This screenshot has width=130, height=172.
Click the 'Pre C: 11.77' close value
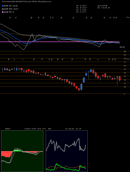(x=81, y=12)
